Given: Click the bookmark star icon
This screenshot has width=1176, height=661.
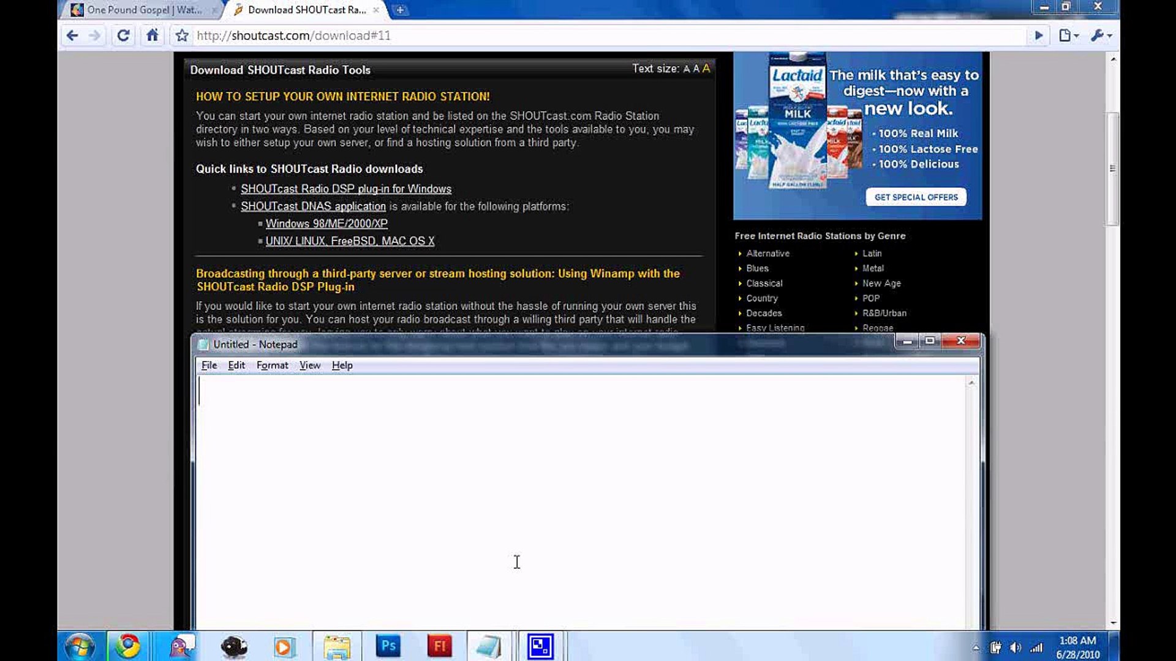Looking at the screenshot, I should coord(182,35).
